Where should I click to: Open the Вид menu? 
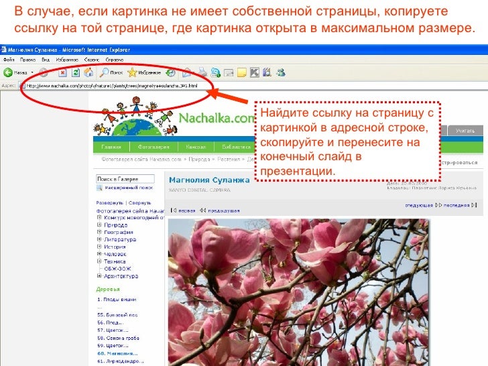coord(46,60)
